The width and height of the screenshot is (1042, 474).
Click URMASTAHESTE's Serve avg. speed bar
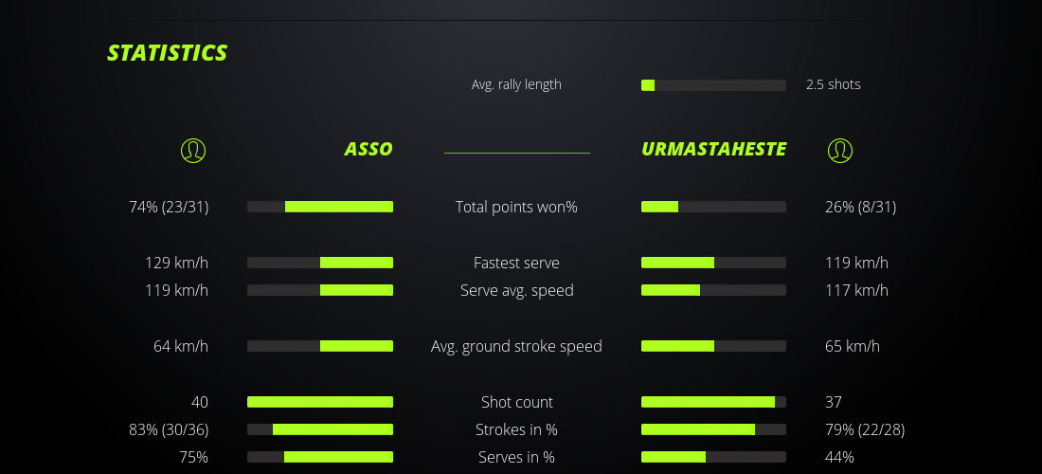[713, 290]
